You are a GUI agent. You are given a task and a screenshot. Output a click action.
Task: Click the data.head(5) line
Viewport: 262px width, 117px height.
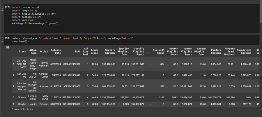20,41
